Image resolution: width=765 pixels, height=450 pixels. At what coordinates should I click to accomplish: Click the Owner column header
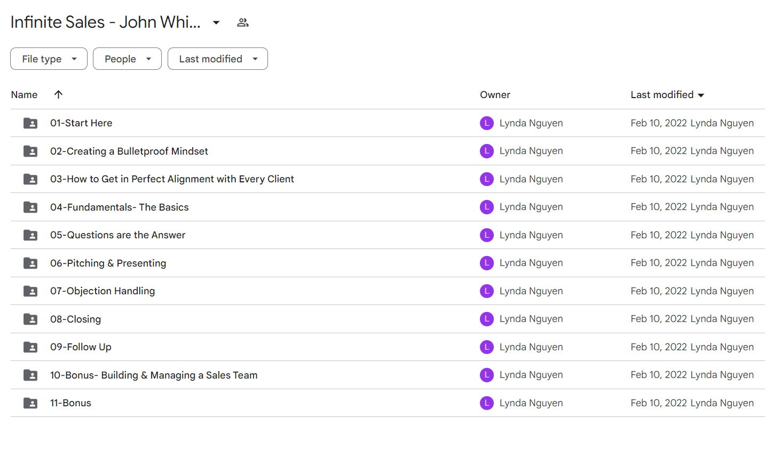(495, 95)
